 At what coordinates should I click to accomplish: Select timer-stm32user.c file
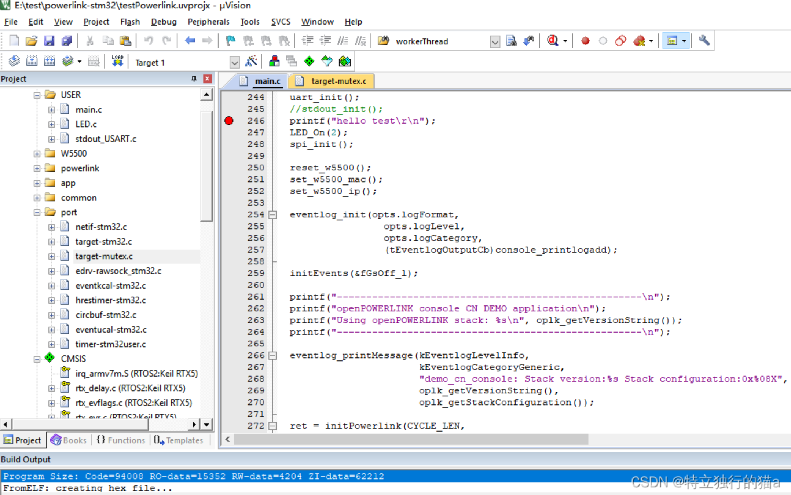click(x=110, y=344)
